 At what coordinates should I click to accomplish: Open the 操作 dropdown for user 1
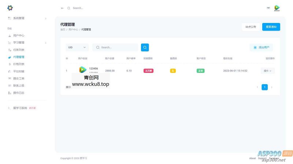(x=268, y=71)
